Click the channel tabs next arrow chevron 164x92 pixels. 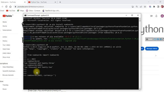pos(156,56)
